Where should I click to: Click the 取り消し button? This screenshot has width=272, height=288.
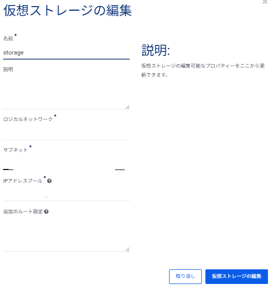[x=185, y=276]
